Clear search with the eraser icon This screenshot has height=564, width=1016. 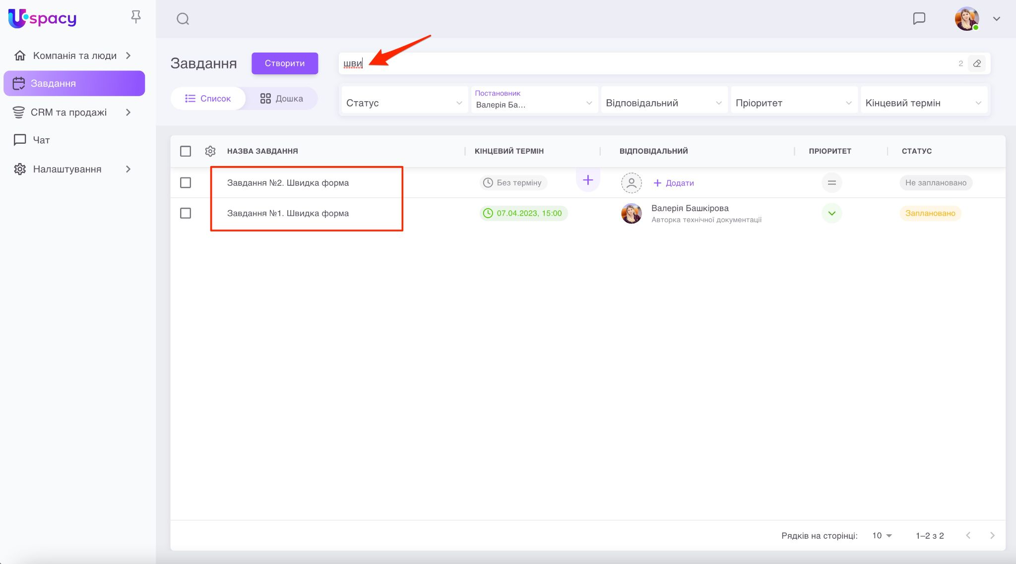(x=977, y=63)
